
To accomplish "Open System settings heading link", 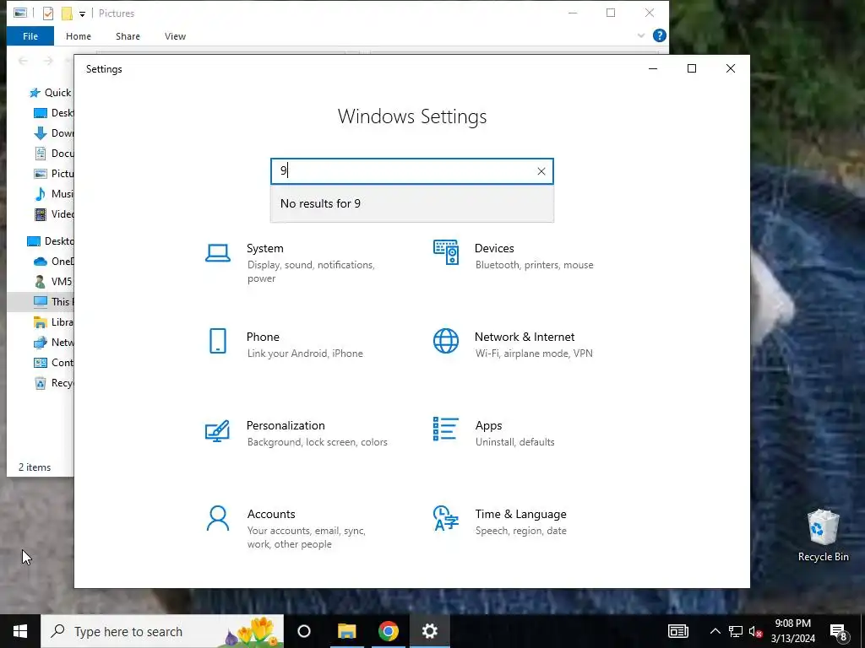I will pyautogui.click(x=264, y=248).
